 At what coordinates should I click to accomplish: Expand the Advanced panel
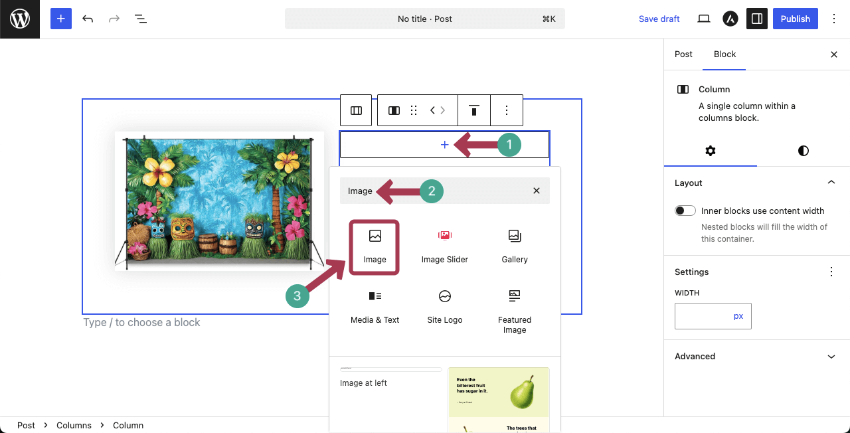click(757, 356)
